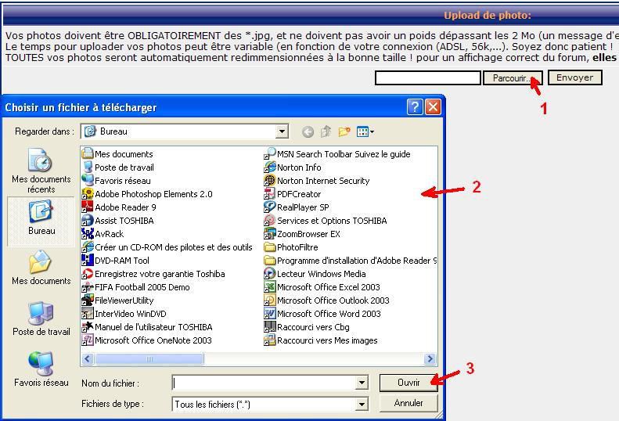The width and height of the screenshot is (619, 421).
Task: Click the back navigation arrow icon
Action: (x=308, y=131)
